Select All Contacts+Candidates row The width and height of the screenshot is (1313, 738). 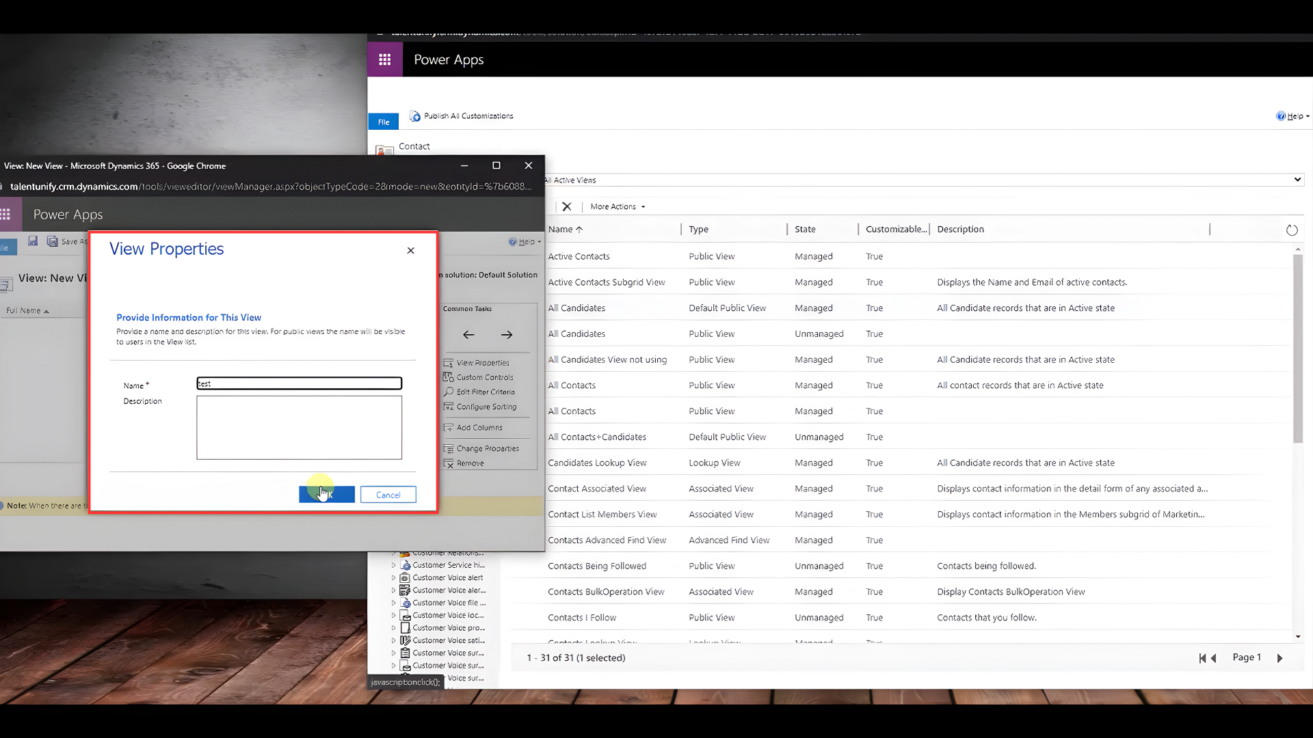pos(903,437)
